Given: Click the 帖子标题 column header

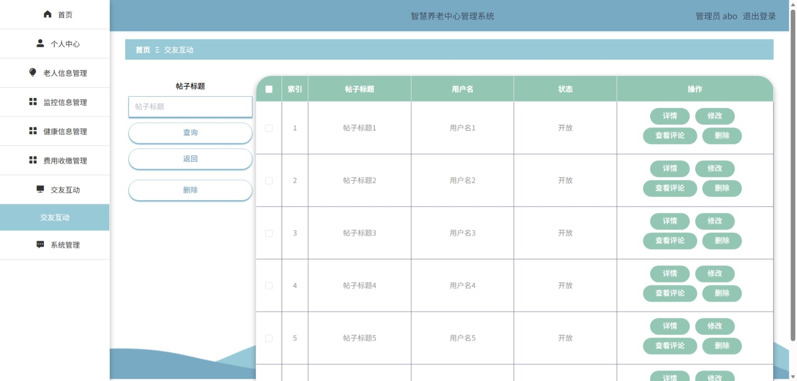Looking at the screenshot, I should click(359, 89).
